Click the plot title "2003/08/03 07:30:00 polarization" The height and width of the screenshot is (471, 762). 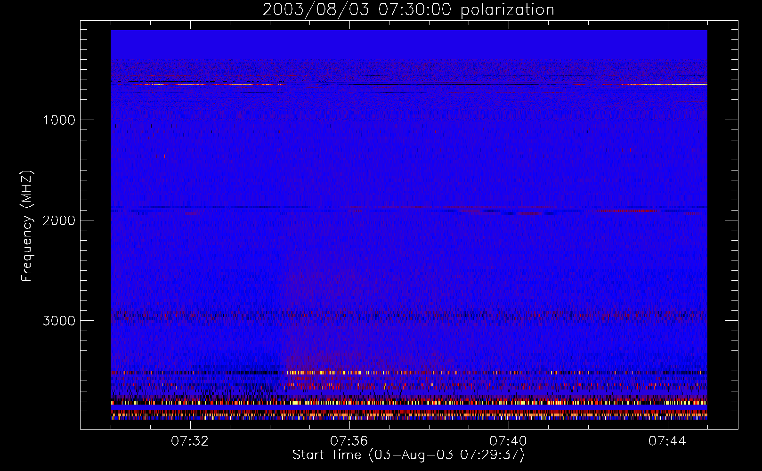click(408, 9)
